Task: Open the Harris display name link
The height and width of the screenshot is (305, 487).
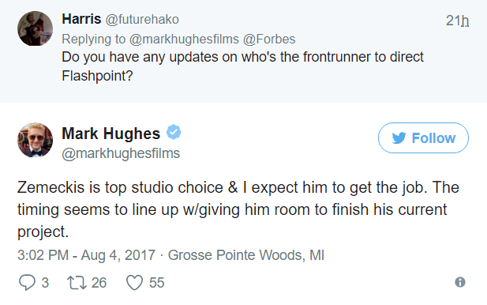Action: (x=81, y=19)
